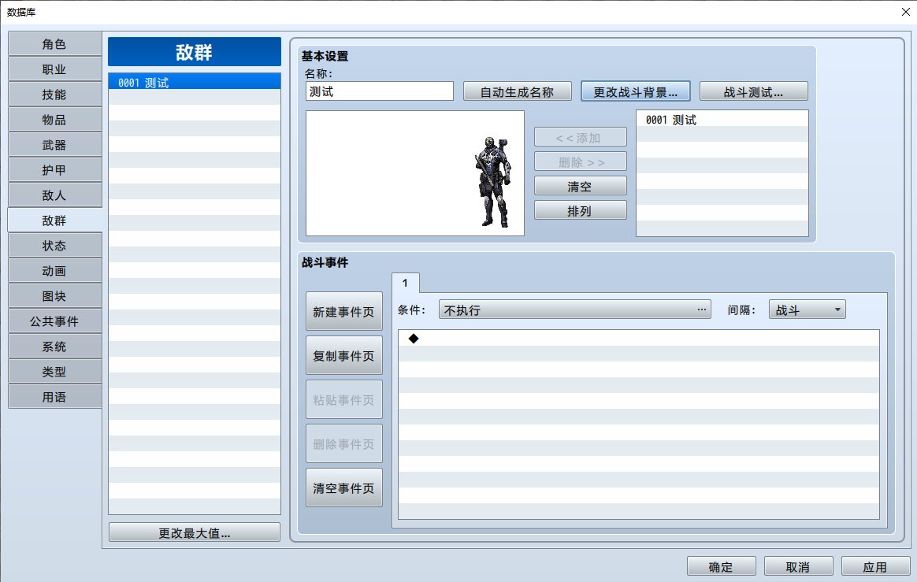Click the 取消 button
The width and height of the screenshot is (917, 582).
(798, 566)
